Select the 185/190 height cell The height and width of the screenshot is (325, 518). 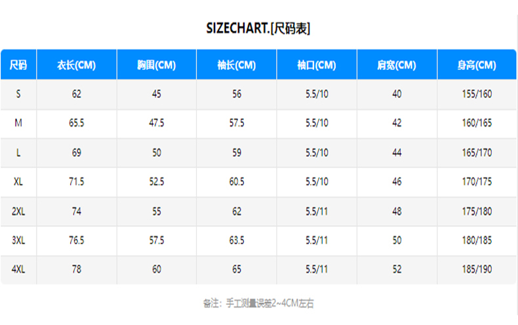[477, 269]
